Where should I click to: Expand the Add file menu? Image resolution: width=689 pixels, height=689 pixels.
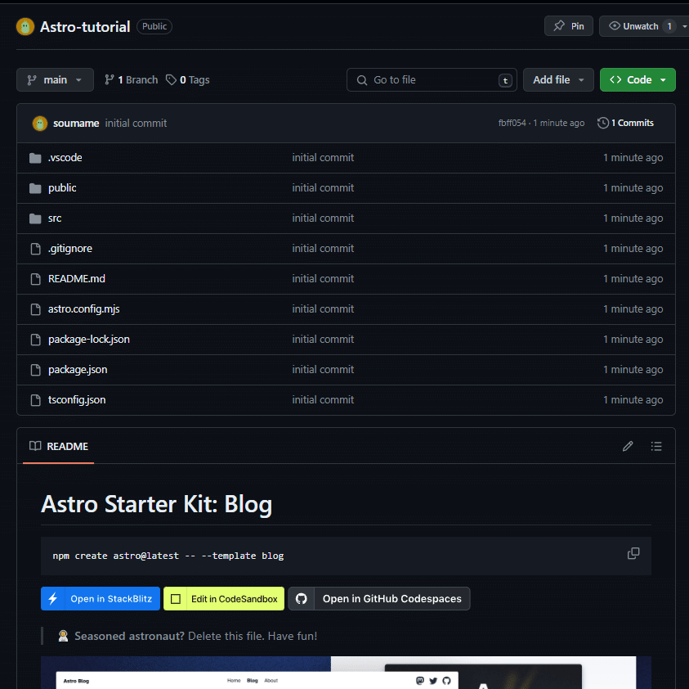tap(558, 80)
